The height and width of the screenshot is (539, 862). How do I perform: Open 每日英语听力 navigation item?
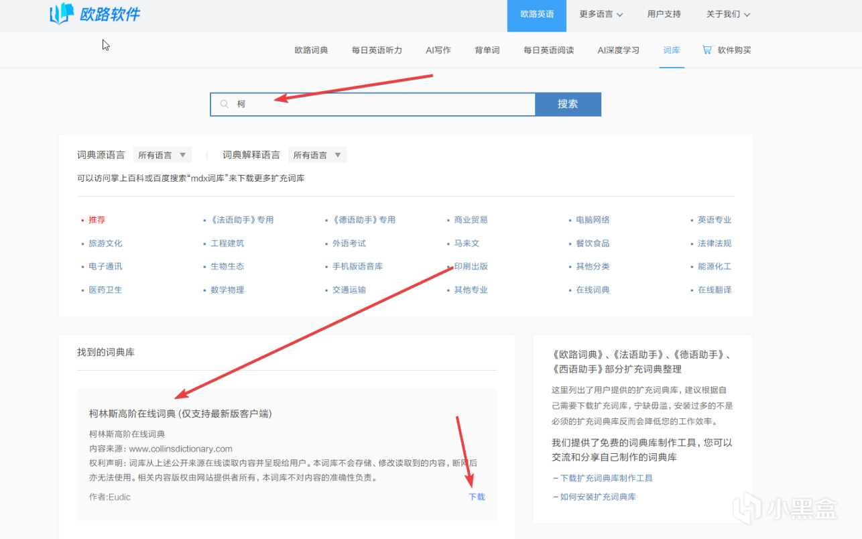click(x=377, y=50)
